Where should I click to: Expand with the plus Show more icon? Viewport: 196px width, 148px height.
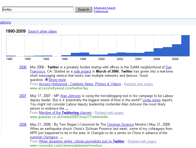coord(47,79)
